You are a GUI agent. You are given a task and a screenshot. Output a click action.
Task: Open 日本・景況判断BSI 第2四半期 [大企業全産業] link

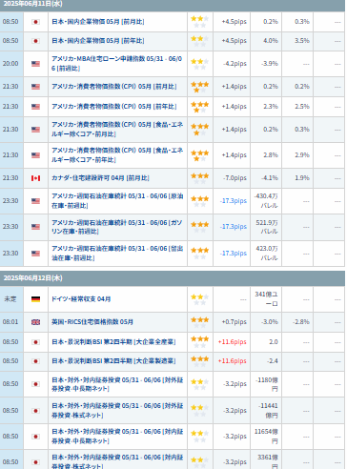(x=113, y=342)
